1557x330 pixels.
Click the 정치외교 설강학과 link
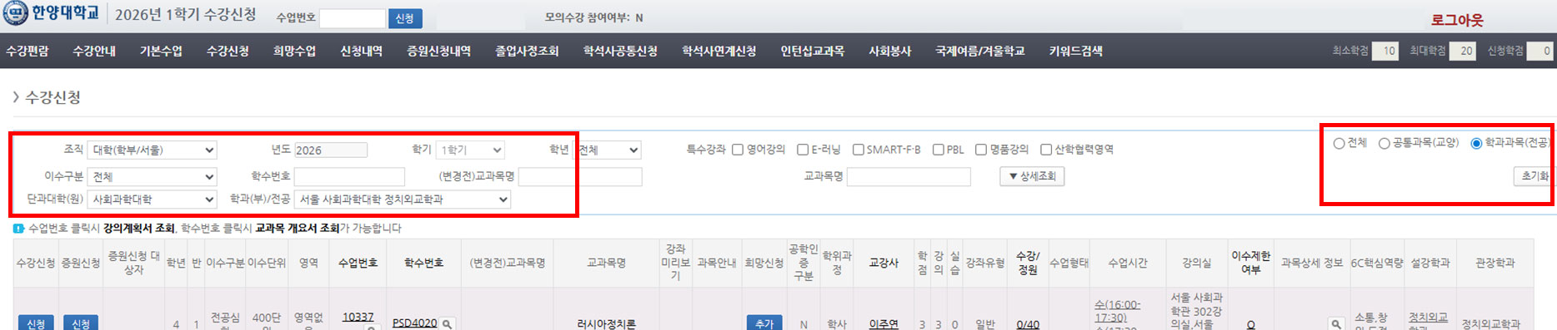[x=1428, y=318]
